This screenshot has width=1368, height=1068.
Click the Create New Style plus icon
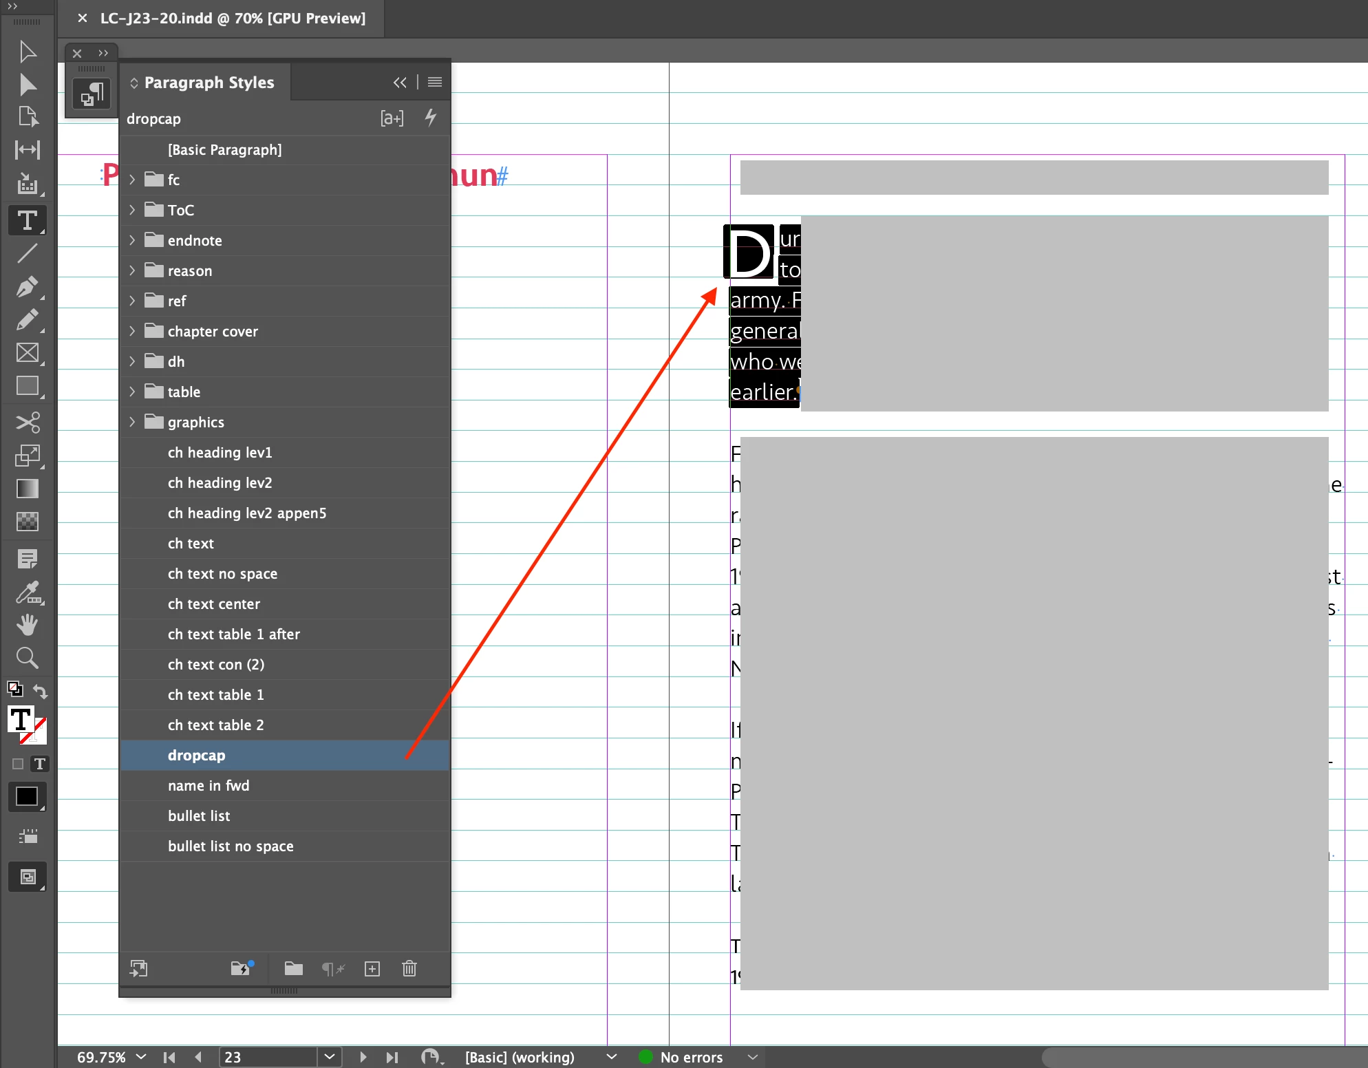click(x=372, y=969)
